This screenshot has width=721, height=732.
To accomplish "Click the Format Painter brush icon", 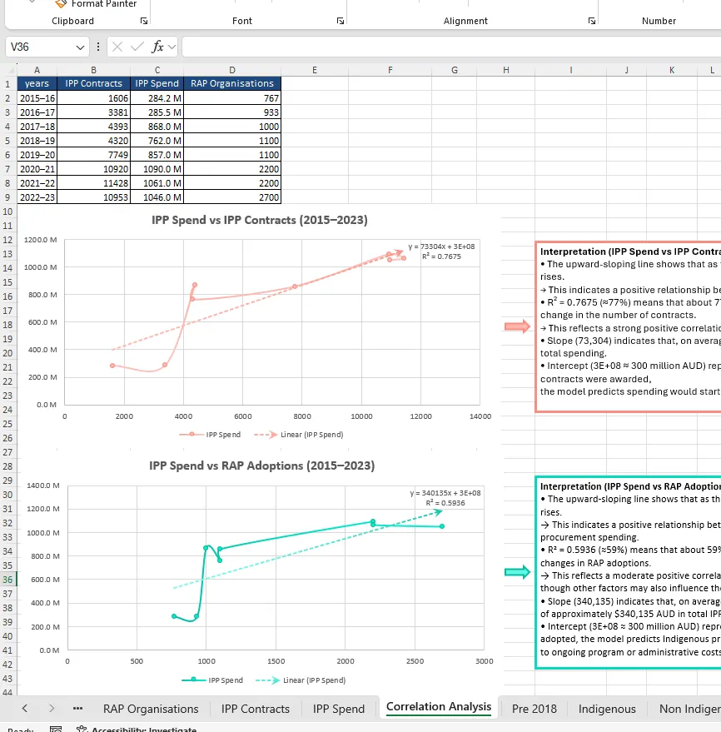I will point(61,3).
